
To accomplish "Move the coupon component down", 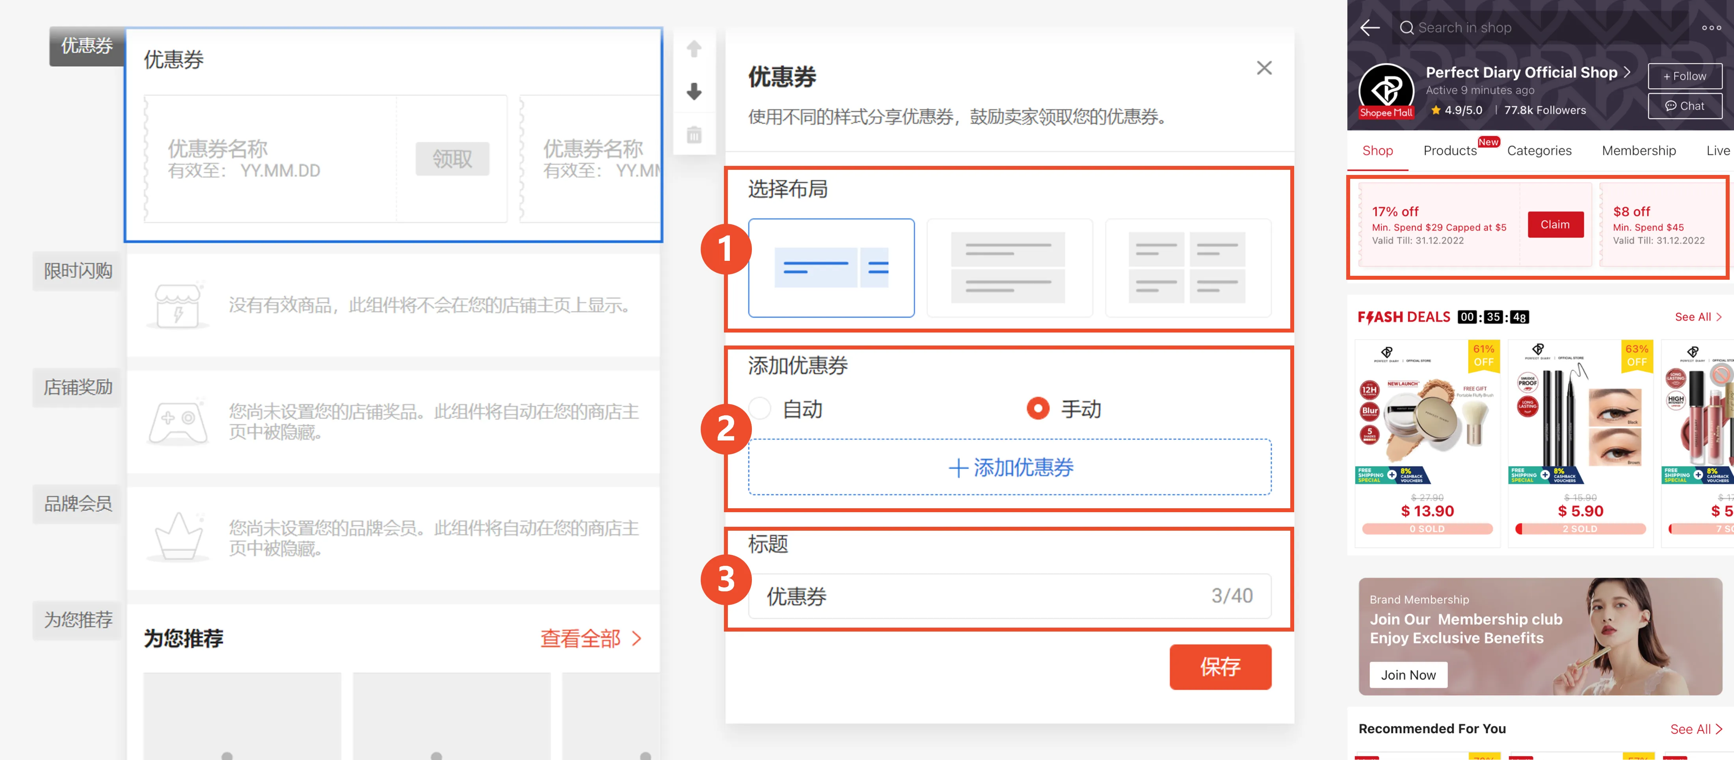I will tap(694, 91).
